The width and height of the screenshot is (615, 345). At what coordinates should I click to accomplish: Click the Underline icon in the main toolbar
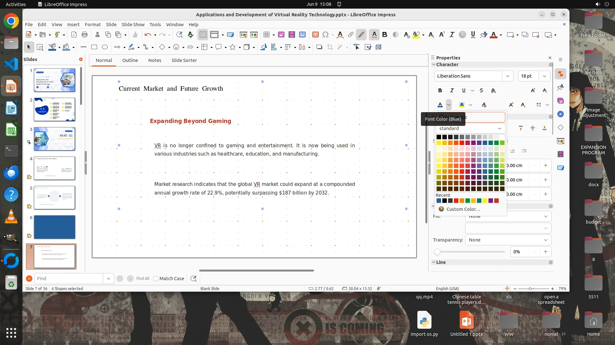pos(473,35)
